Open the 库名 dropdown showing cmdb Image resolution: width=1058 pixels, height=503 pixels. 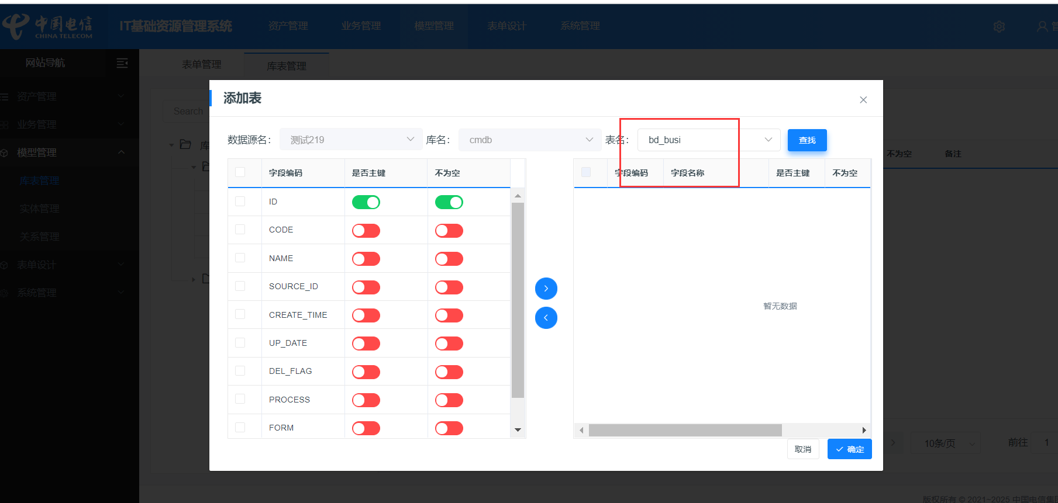click(x=530, y=140)
